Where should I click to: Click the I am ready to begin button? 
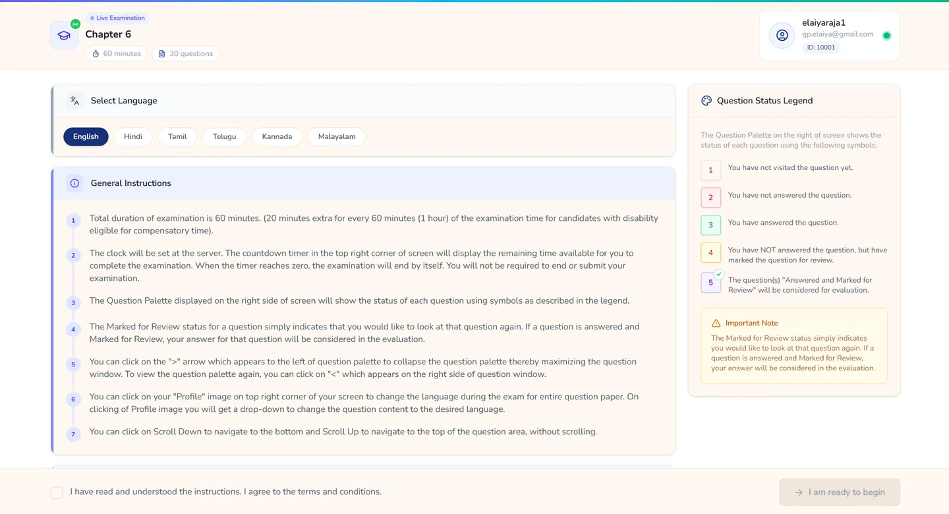coord(840,492)
